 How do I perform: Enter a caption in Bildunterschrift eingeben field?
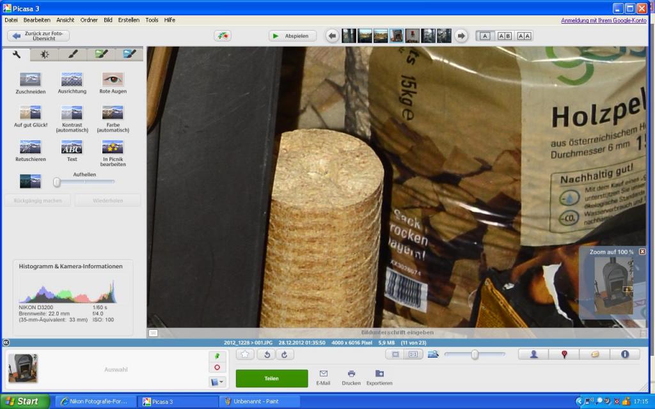click(397, 332)
